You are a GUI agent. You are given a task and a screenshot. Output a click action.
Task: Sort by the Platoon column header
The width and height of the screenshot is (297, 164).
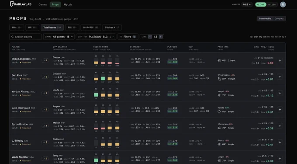[172, 47]
